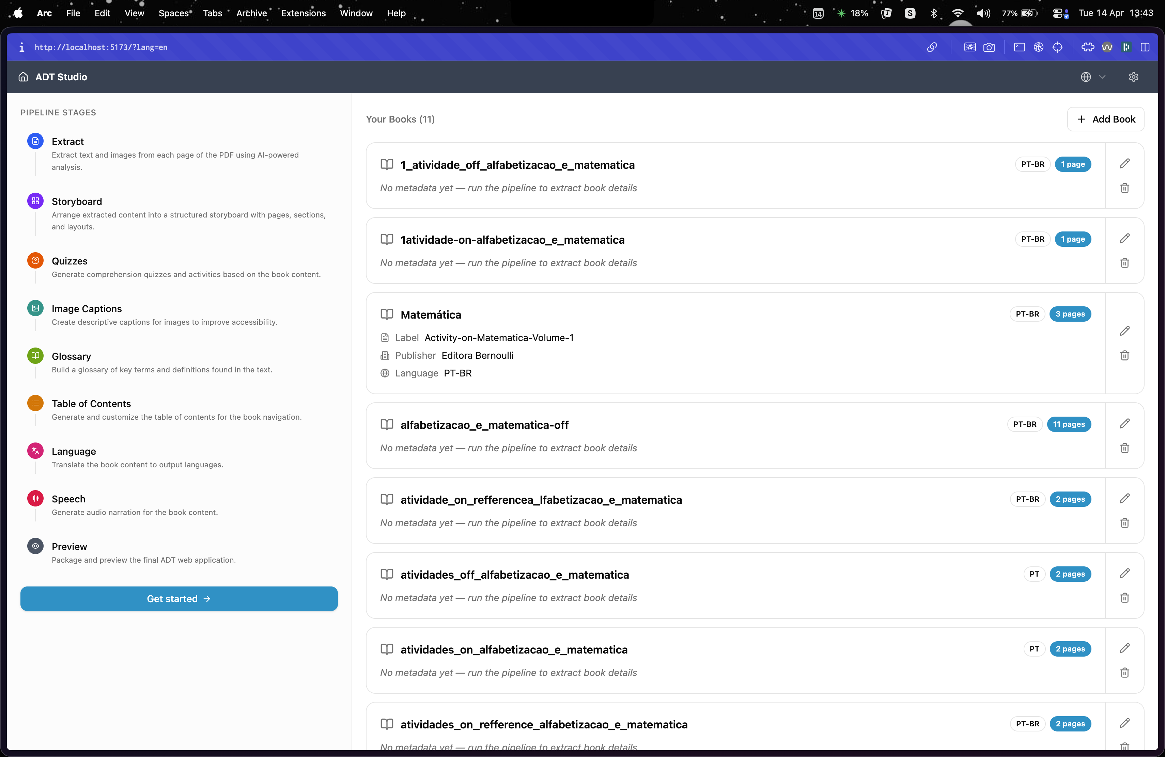This screenshot has height=757, width=1165.
Task: Expand the language globe dropdown
Action: 1092,77
